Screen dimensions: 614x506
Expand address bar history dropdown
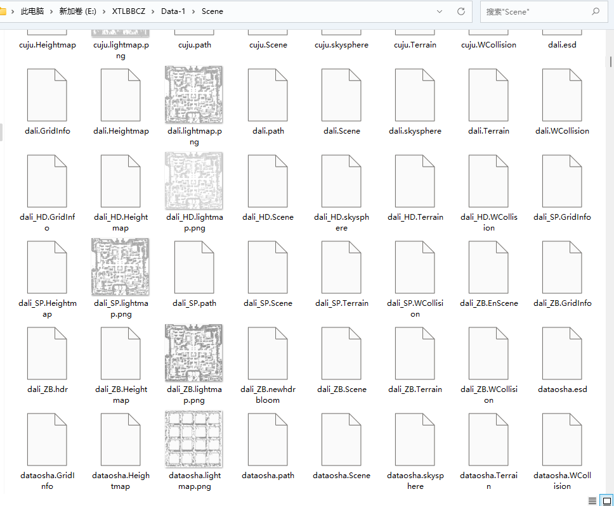pos(440,11)
